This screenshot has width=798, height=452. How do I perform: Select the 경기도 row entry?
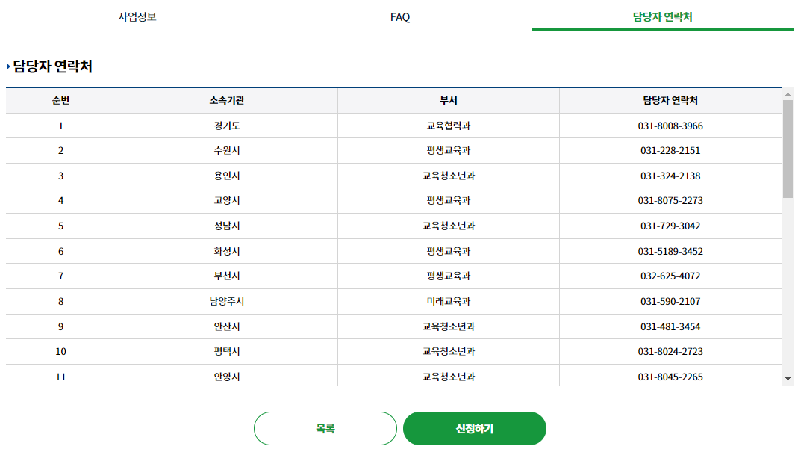click(225, 126)
